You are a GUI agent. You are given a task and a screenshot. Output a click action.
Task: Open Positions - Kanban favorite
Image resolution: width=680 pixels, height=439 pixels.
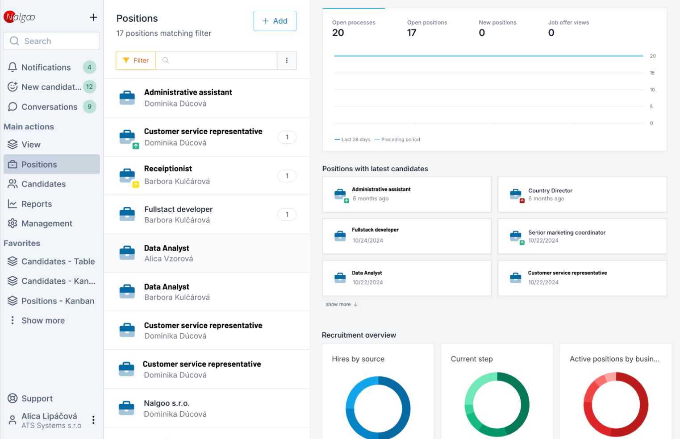(58, 301)
